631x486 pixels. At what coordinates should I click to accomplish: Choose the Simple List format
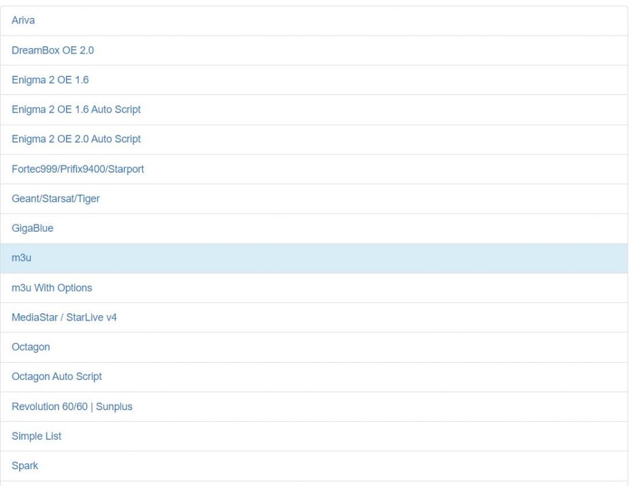(314, 436)
